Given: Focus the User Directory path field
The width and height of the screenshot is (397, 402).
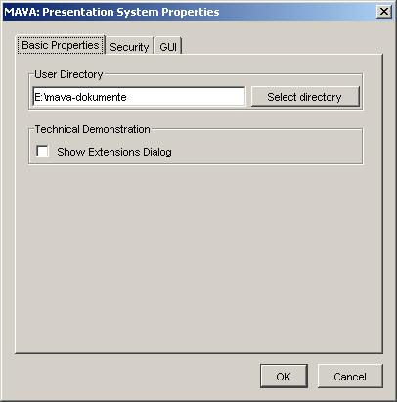Looking at the screenshot, I should click(x=139, y=97).
